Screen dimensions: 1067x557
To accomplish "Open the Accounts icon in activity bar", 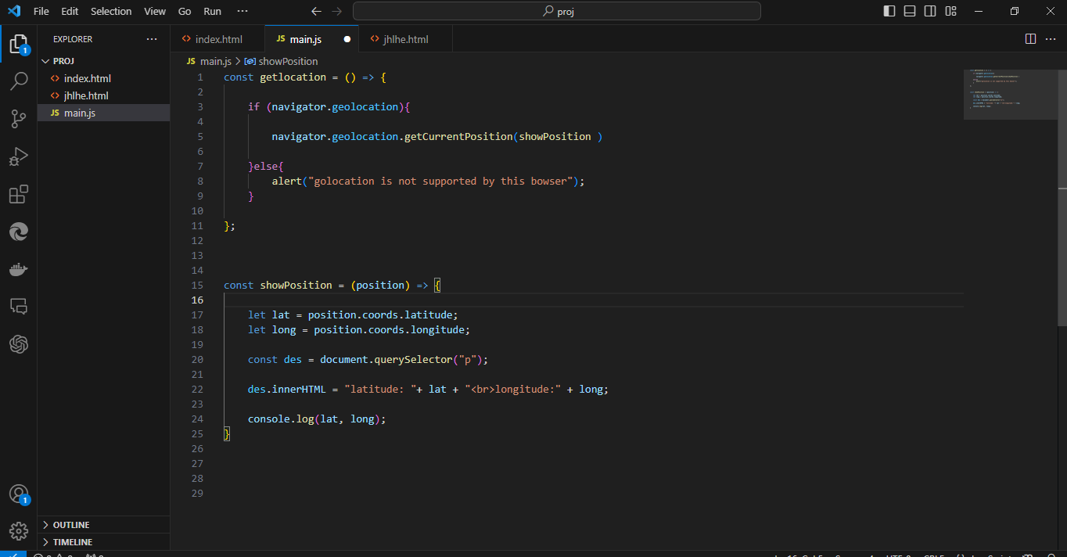I will (19, 494).
